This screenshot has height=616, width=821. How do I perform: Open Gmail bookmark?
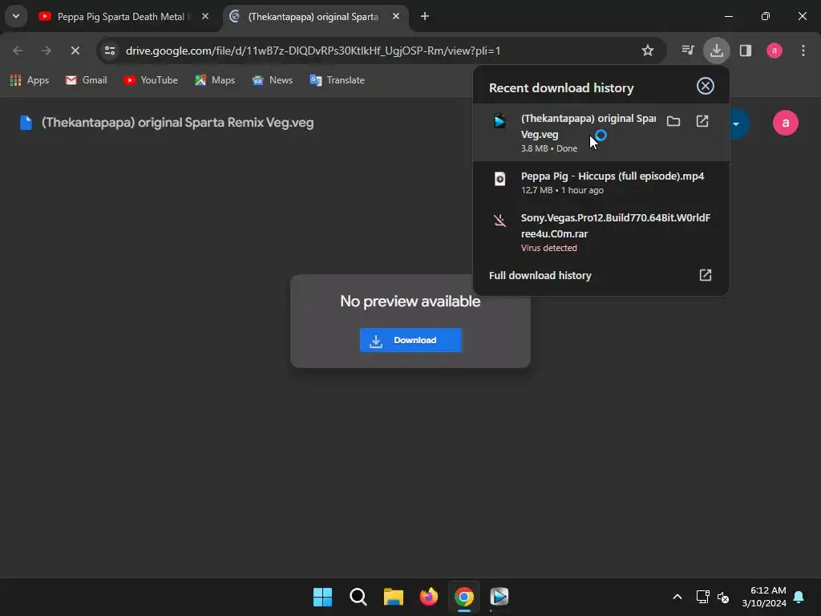(86, 80)
